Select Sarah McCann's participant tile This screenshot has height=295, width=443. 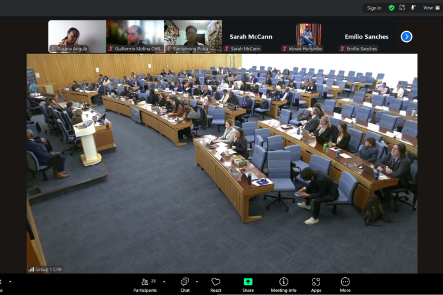point(251,36)
